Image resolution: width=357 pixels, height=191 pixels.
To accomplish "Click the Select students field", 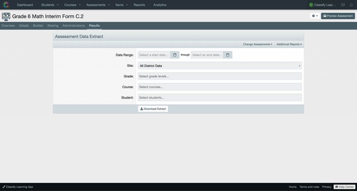I will pos(220,98).
